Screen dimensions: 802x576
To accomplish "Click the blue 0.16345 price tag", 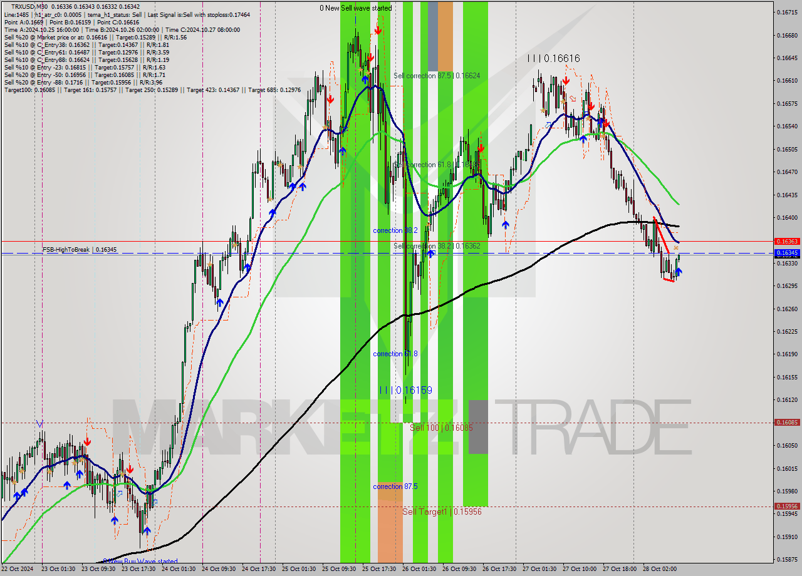I will 786,253.
